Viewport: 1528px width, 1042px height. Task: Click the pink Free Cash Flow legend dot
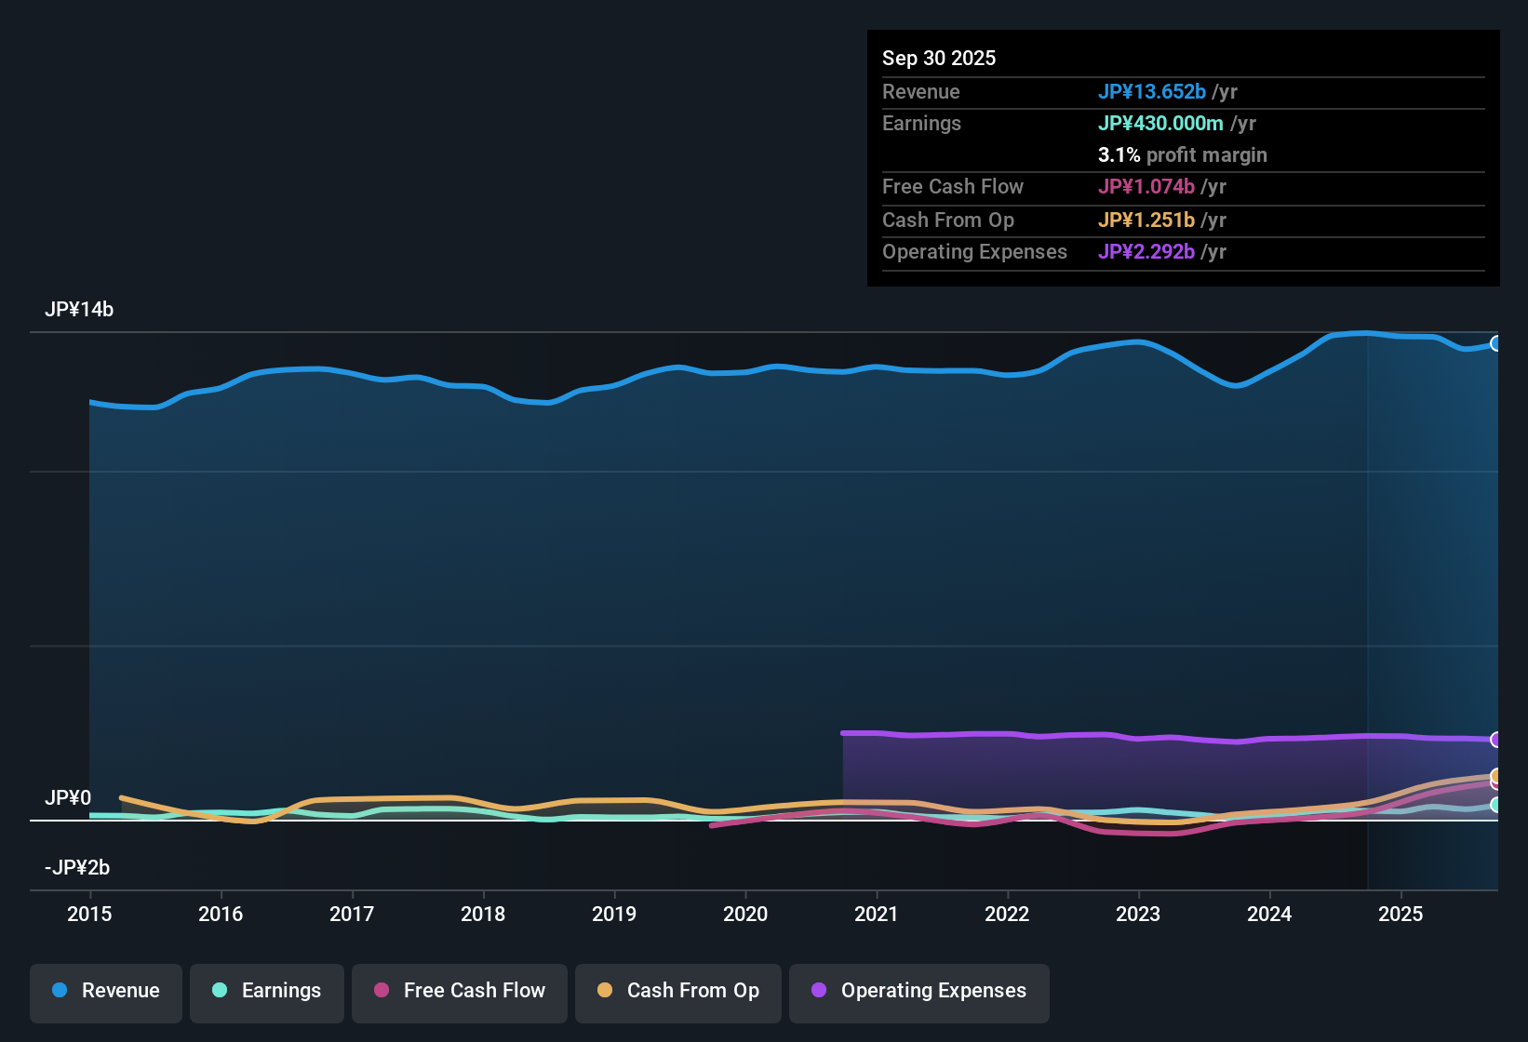[x=382, y=991]
